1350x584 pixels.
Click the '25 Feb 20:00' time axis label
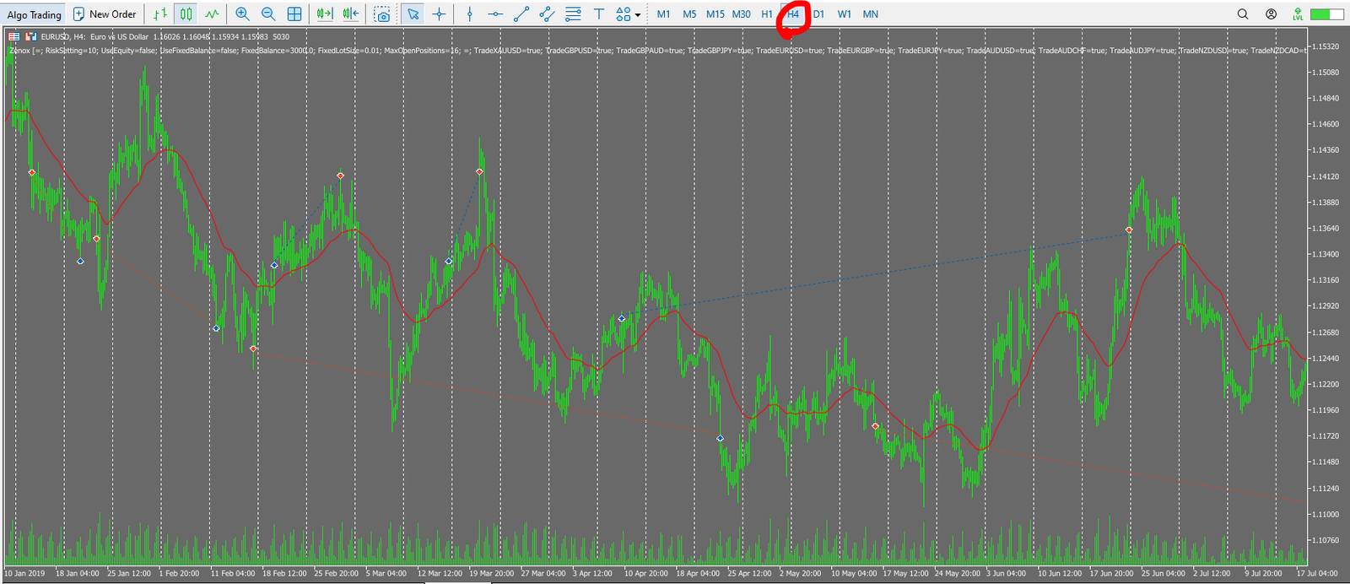(336, 574)
